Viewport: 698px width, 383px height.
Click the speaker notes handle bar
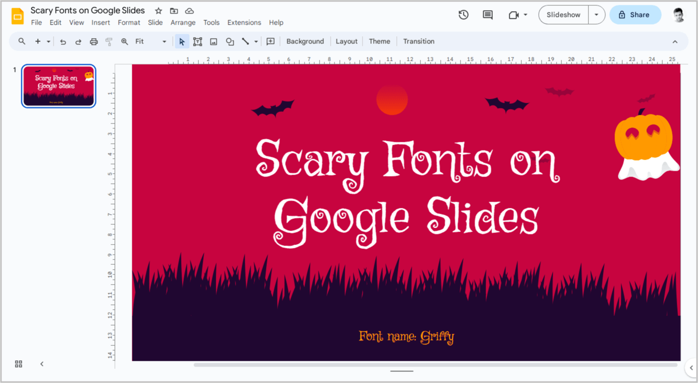tap(402, 371)
